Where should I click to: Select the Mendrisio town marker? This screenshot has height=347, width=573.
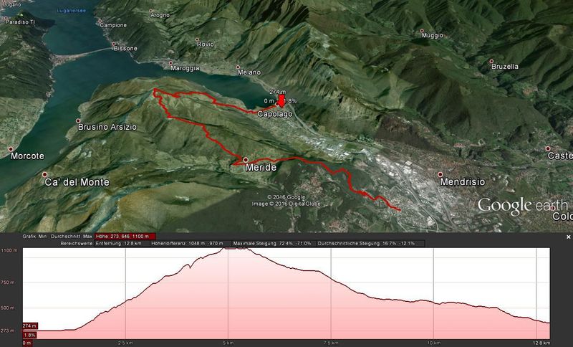coord(440,174)
